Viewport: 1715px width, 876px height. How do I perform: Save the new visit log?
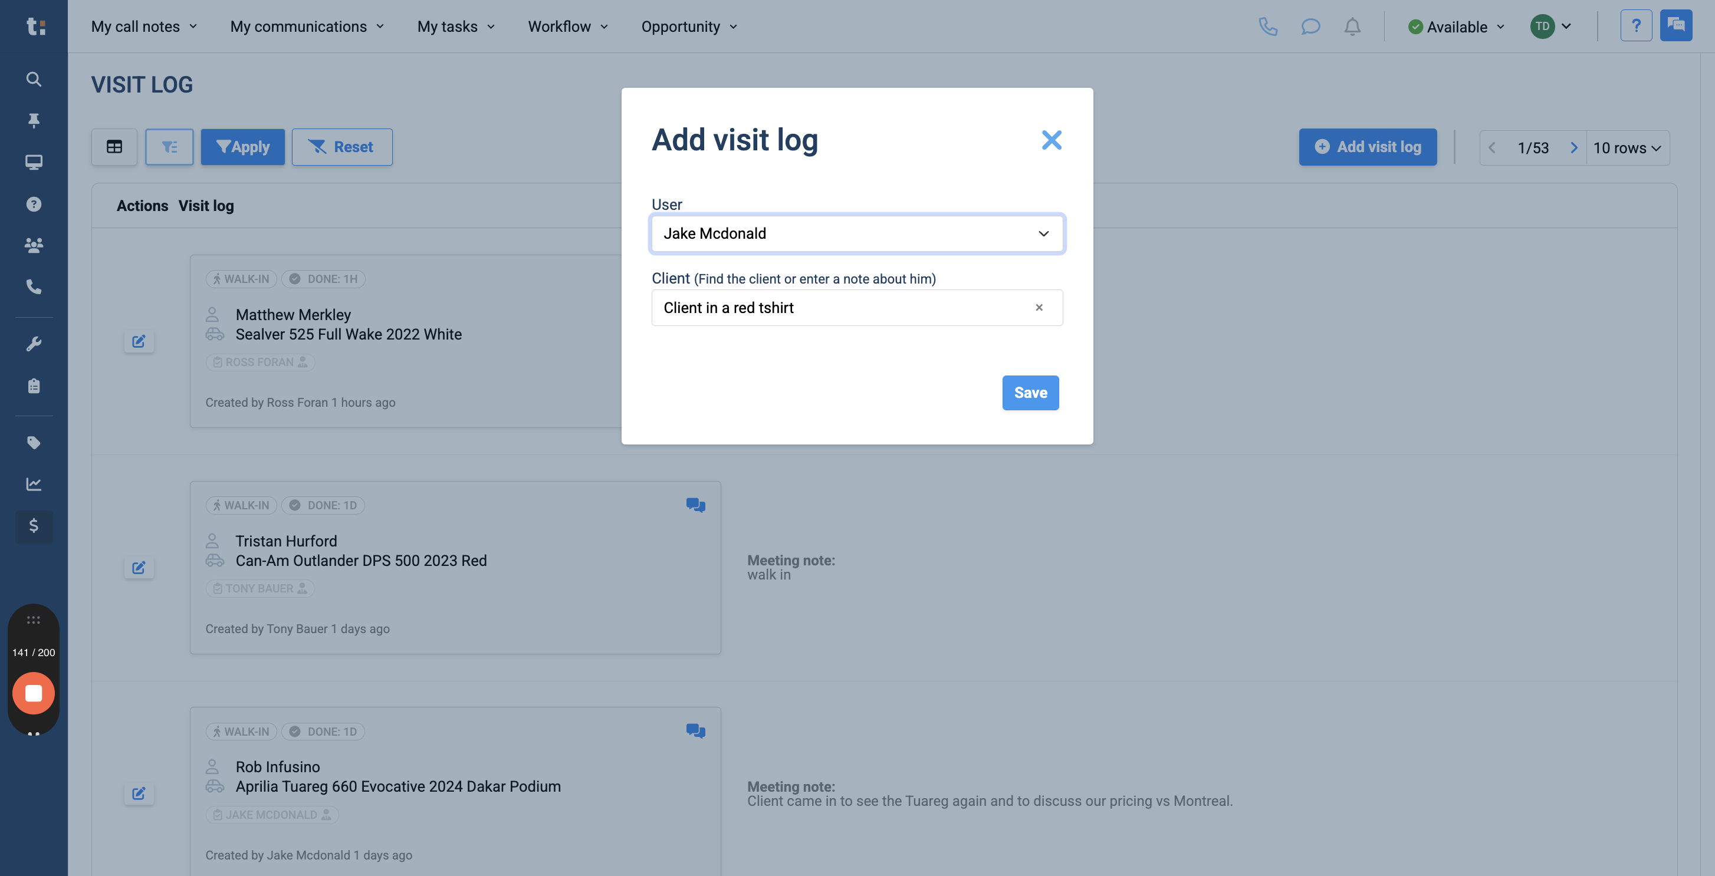click(1030, 393)
